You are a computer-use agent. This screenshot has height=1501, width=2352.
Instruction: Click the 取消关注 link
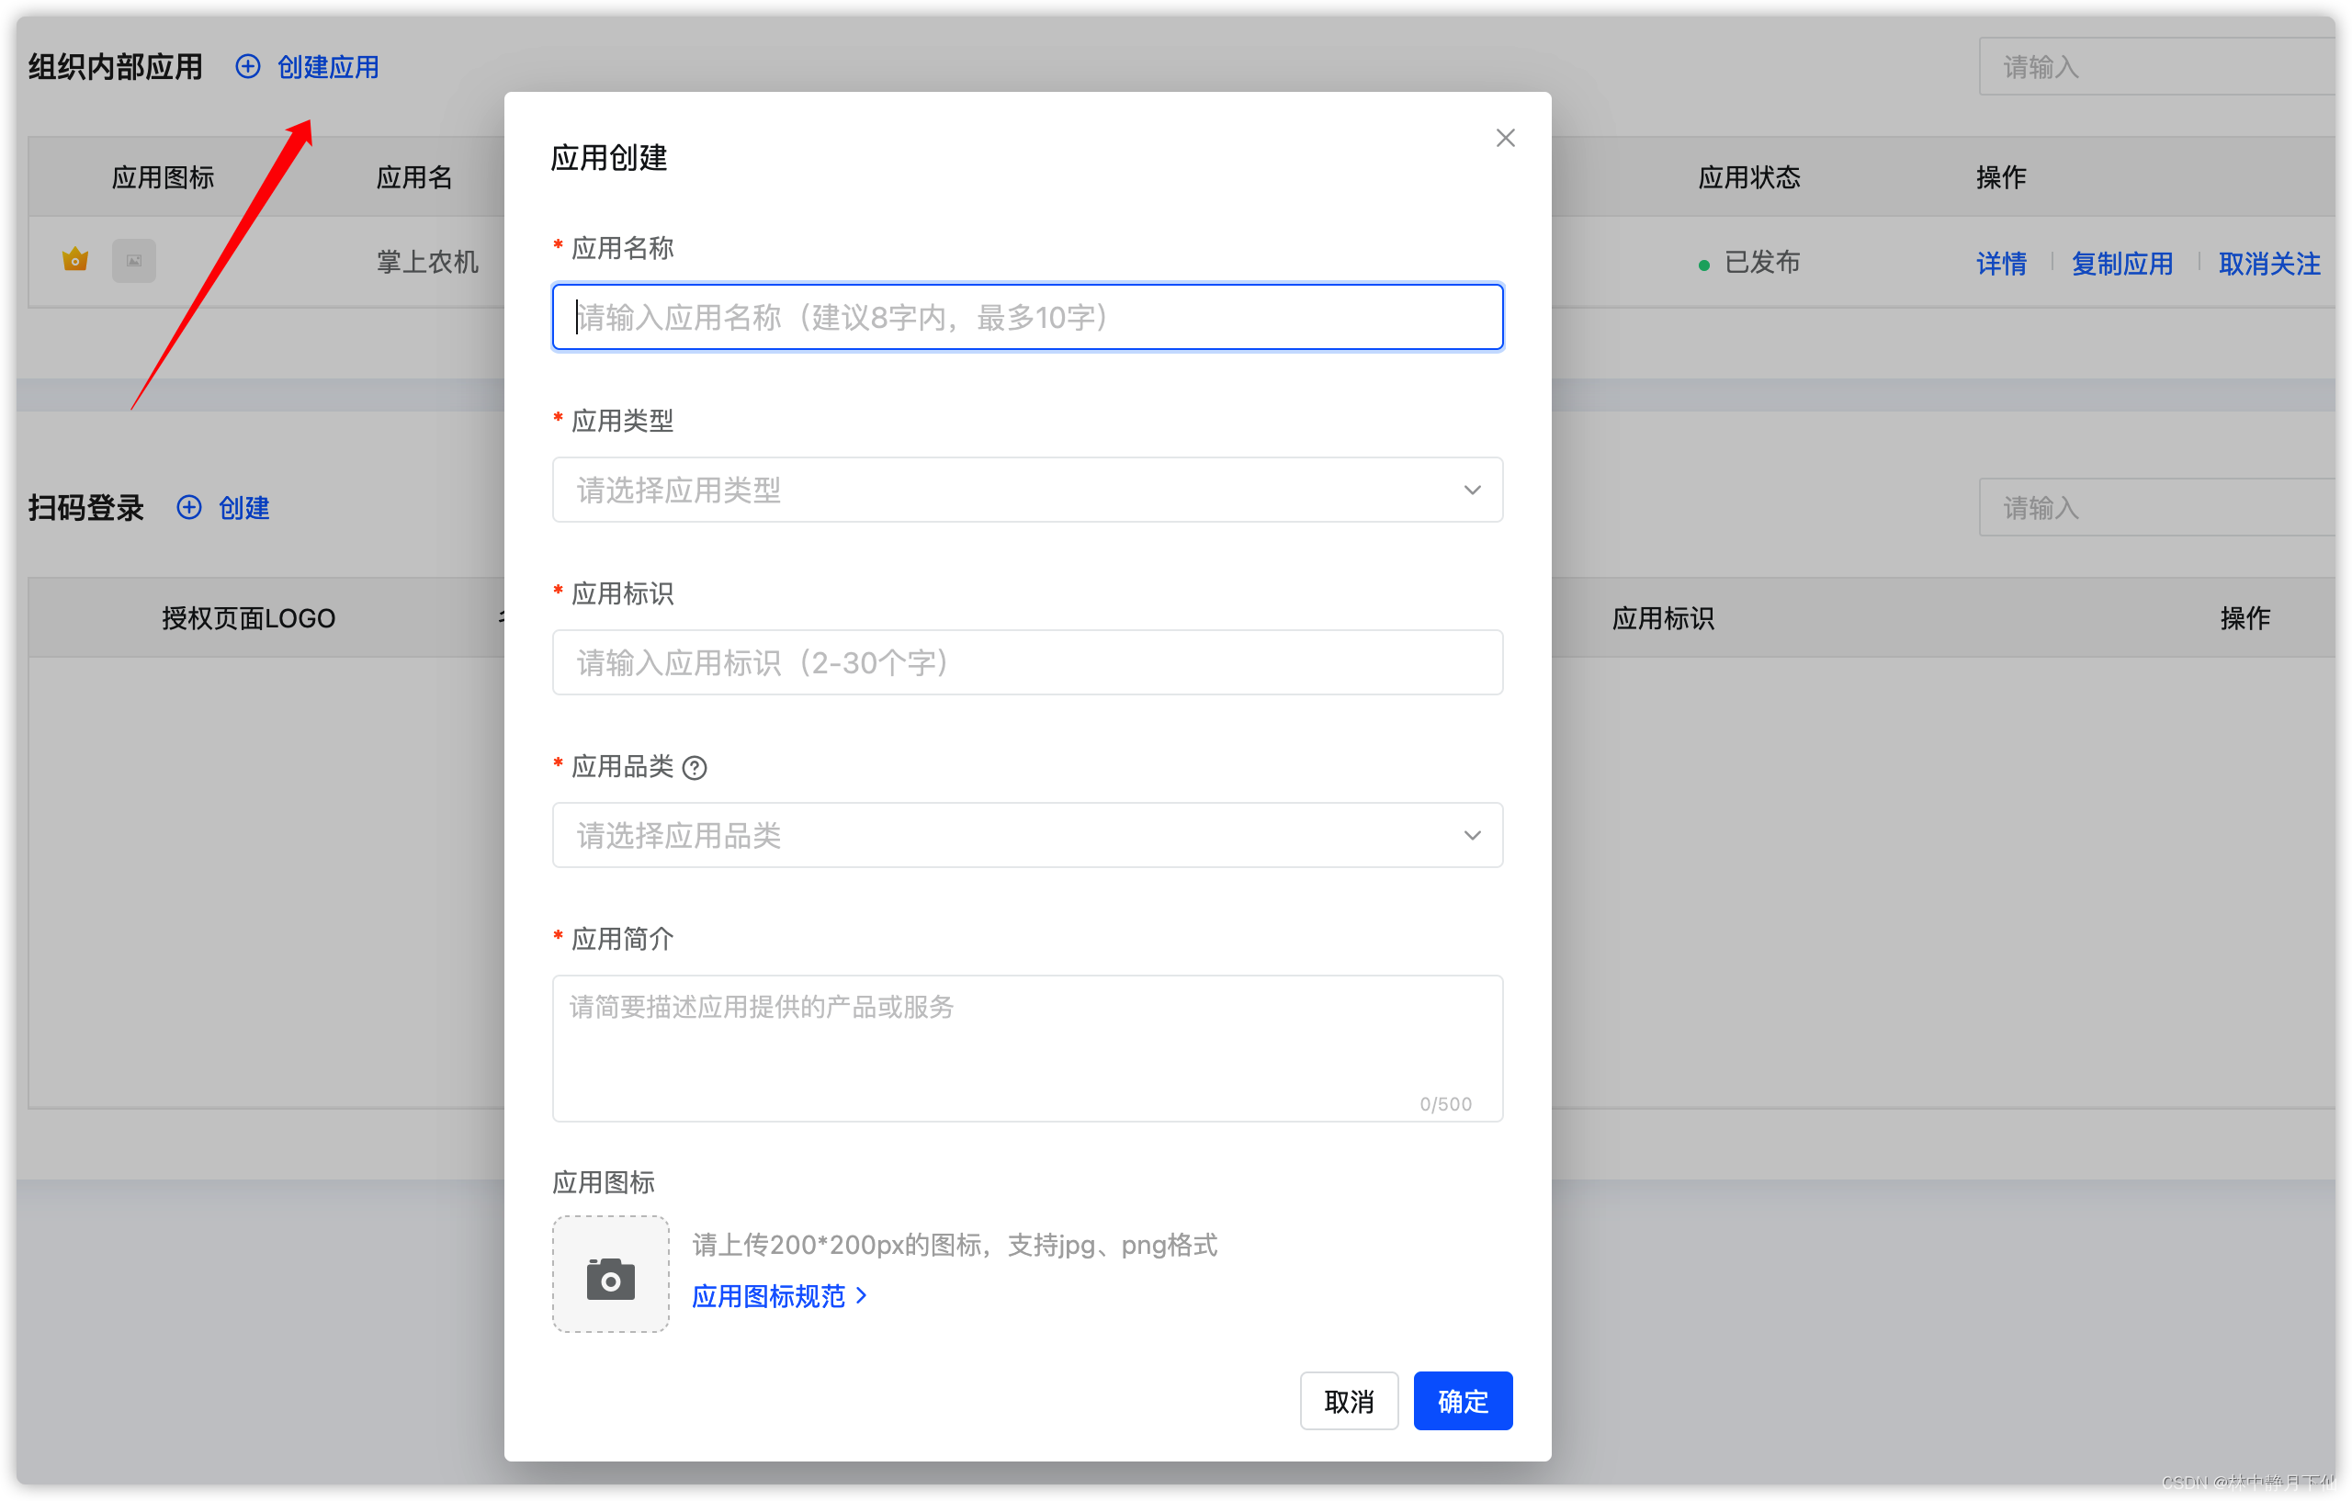click(x=2269, y=264)
